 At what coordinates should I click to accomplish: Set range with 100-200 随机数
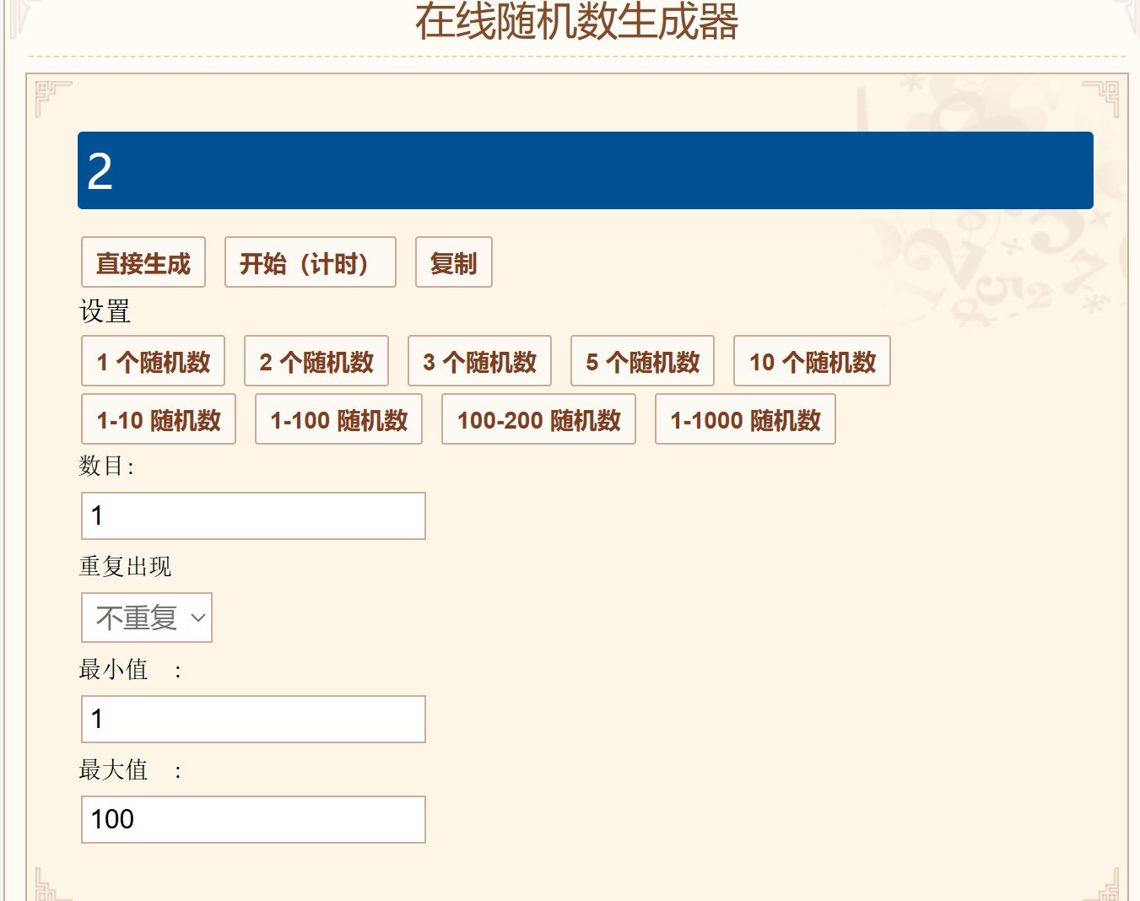[x=538, y=419]
